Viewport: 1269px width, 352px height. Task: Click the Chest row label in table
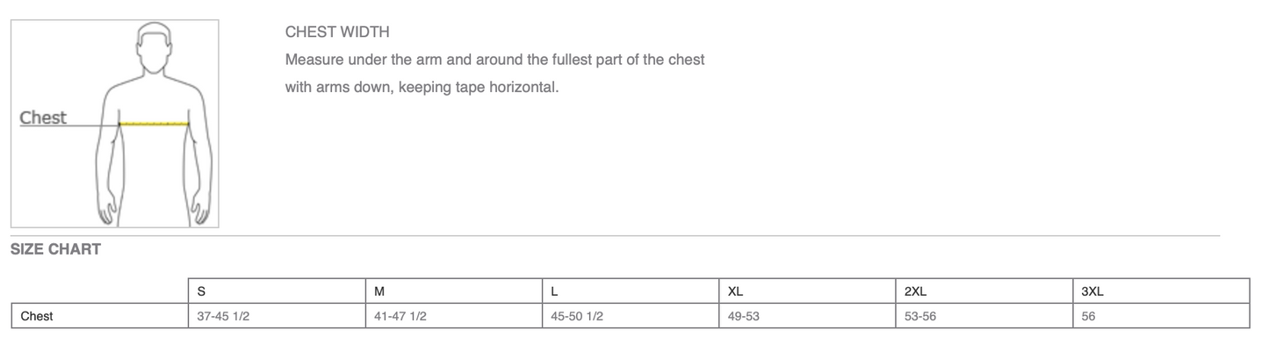point(36,316)
